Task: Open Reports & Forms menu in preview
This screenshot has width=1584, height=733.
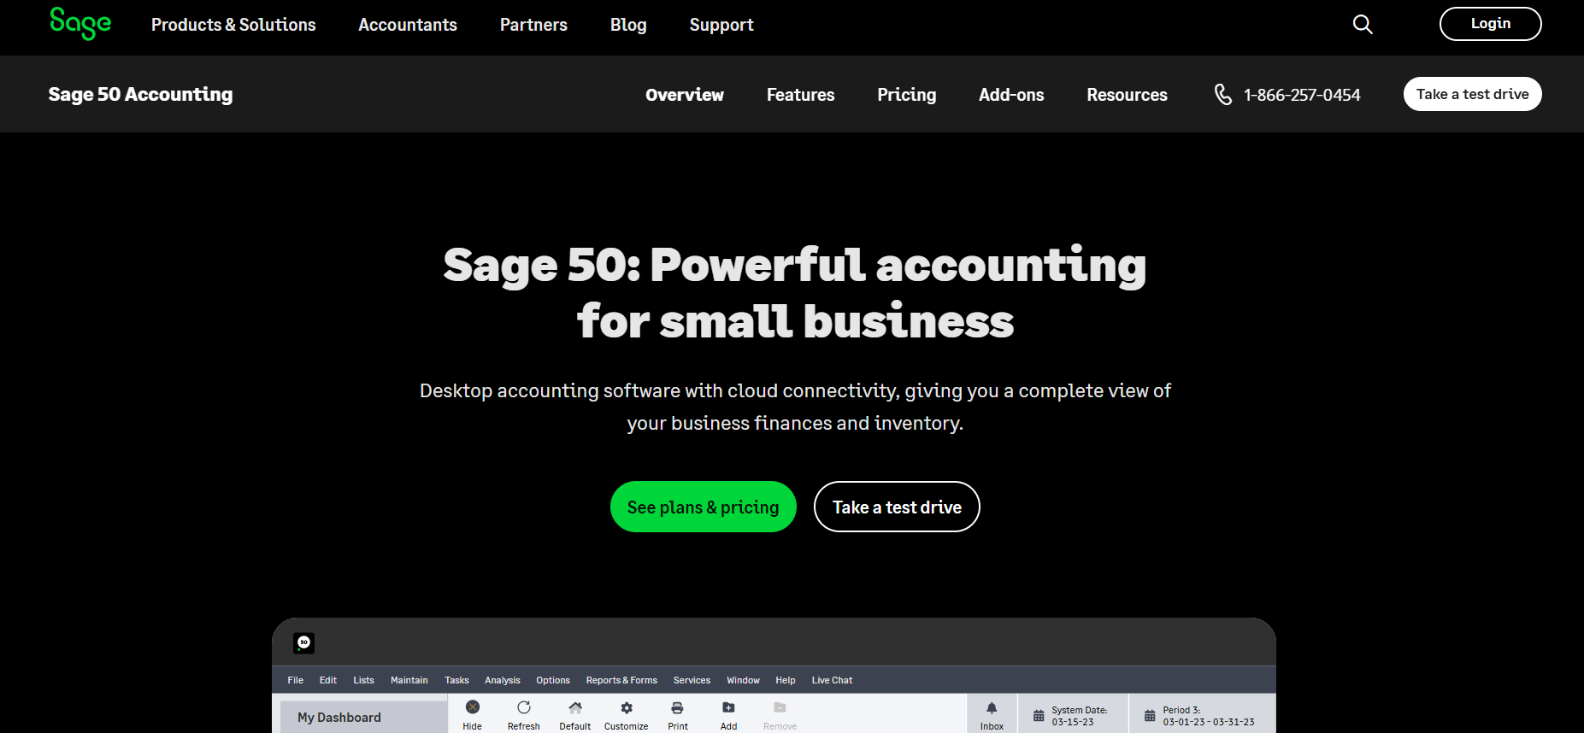Action: pyautogui.click(x=621, y=680)
